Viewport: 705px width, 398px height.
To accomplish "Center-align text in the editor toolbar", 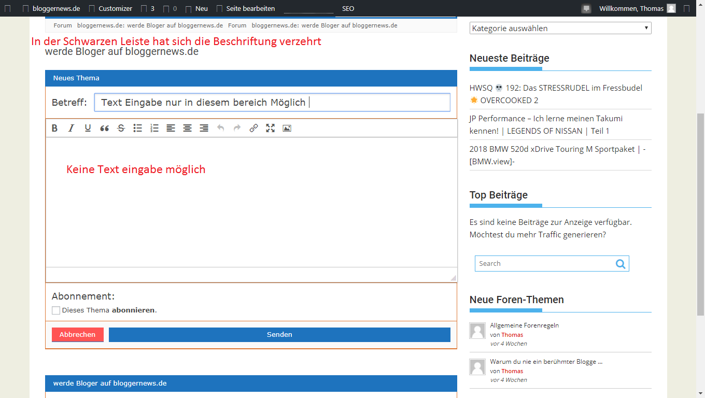I will click(188, 128).
